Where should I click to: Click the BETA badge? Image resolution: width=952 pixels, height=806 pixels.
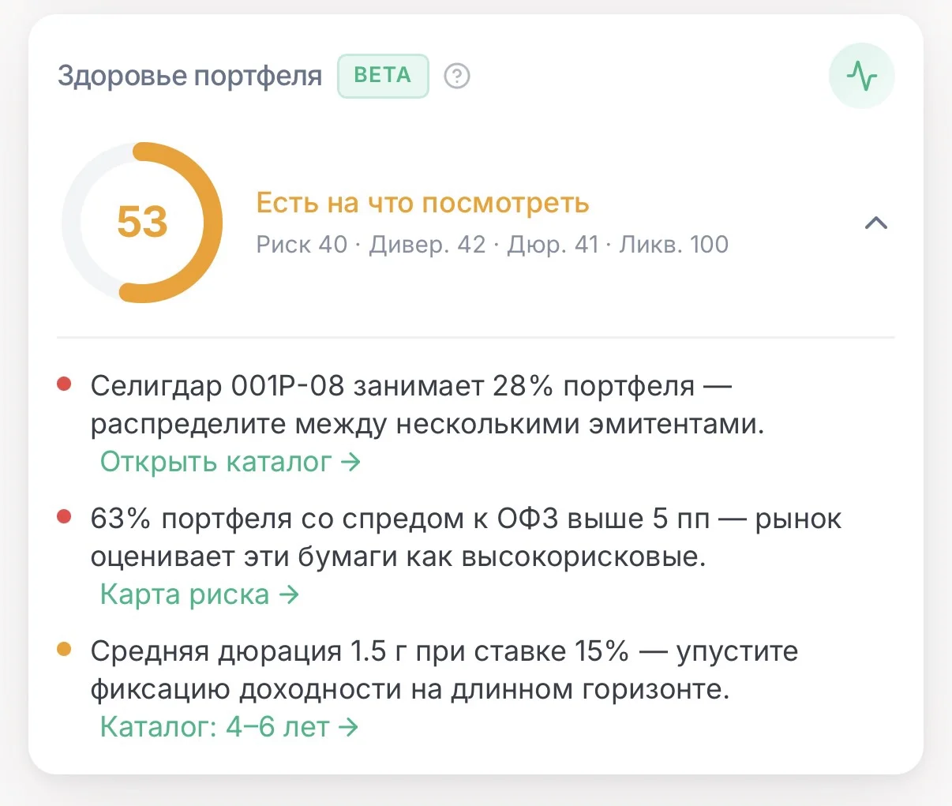[x=383, y=76]
